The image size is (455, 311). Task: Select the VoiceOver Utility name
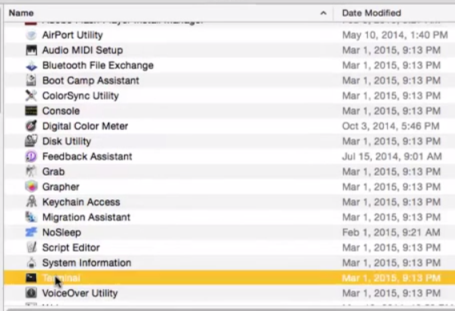80,293
